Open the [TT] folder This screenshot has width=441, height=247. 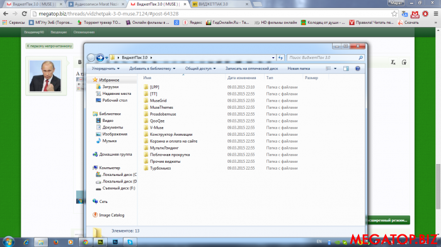point(153,94)
